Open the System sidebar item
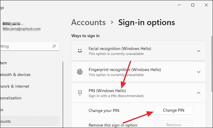 [x=4, y=63]
